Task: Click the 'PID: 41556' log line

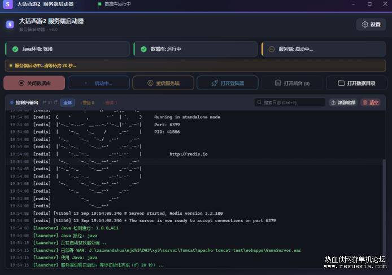Action: (167, 132)
